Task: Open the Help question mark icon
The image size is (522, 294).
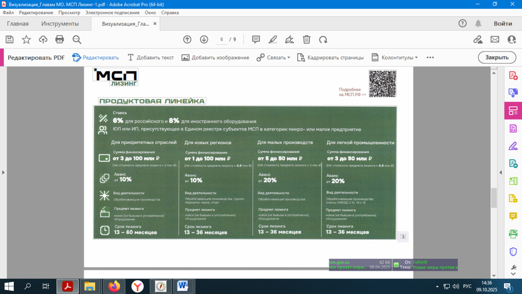Action: coord(462,23)
